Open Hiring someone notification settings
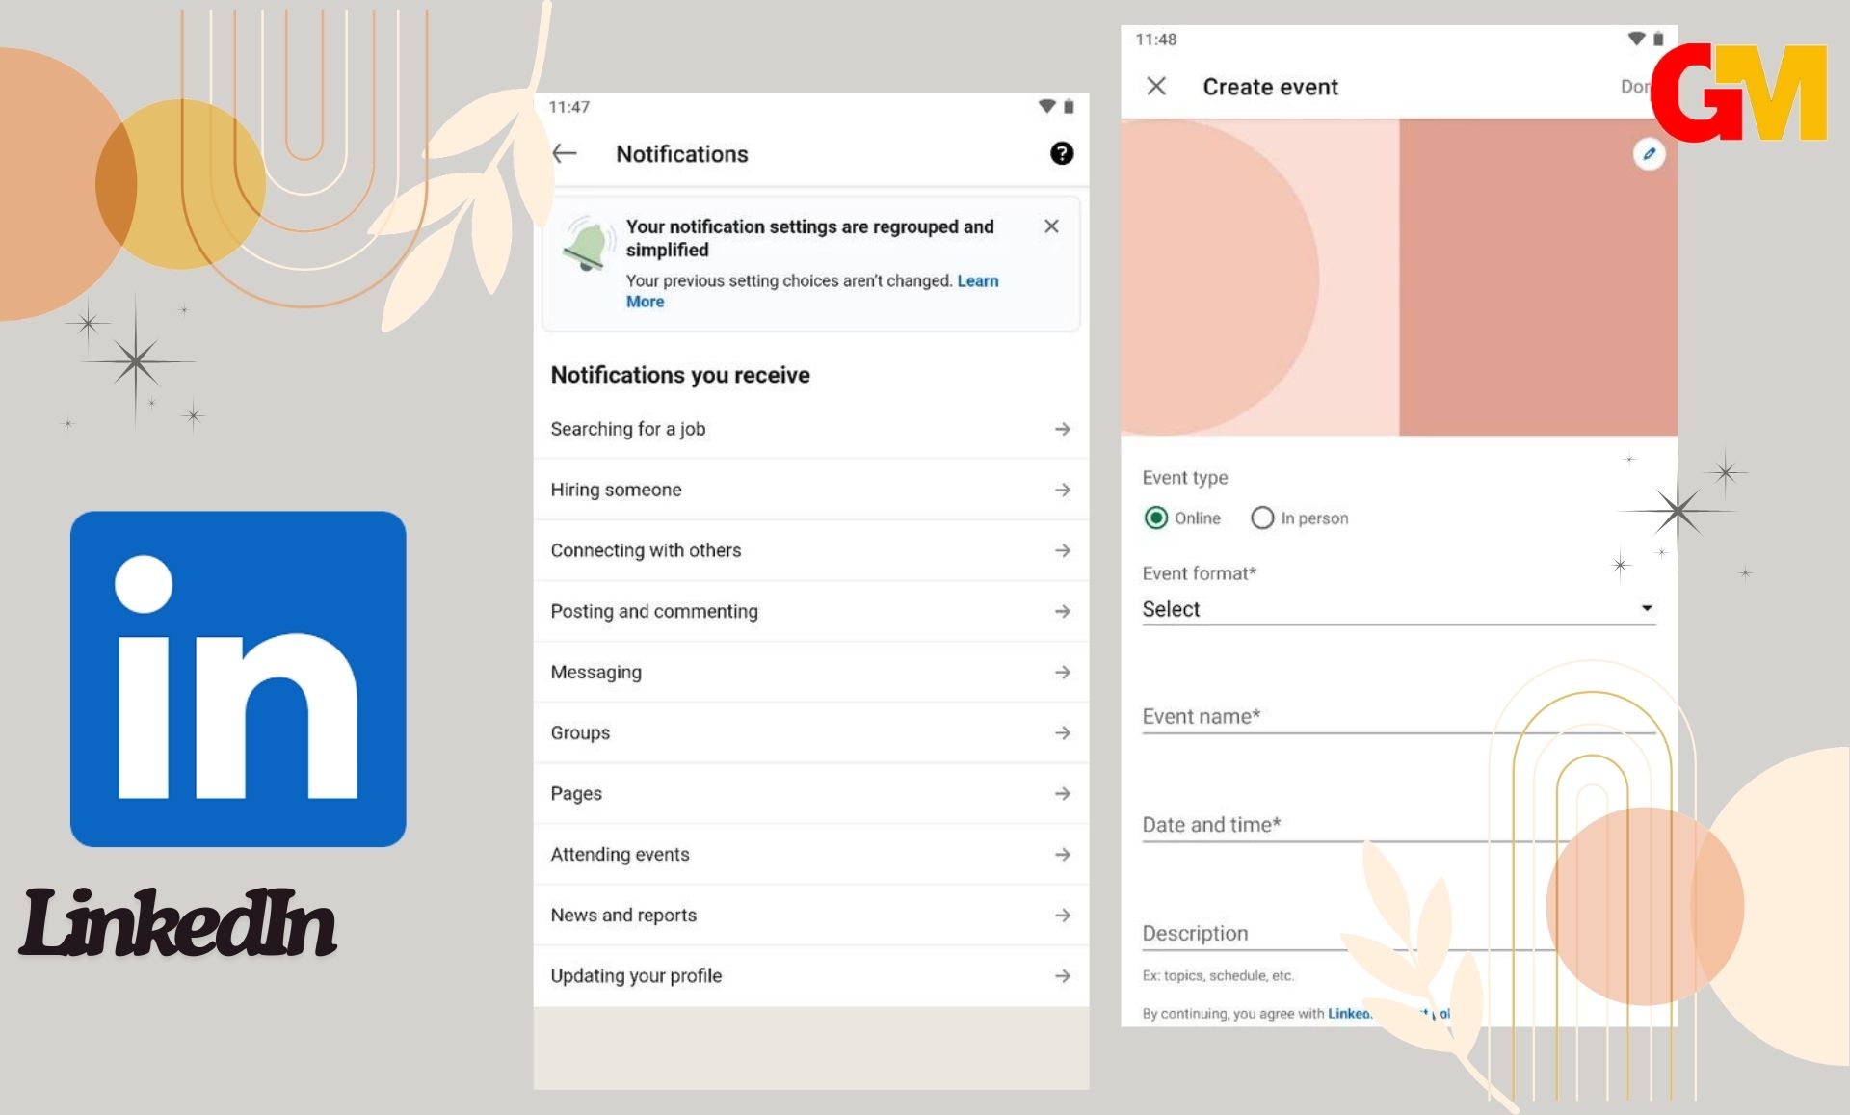The height and width of the screenshot is (1115, 1850). (810, 490)
